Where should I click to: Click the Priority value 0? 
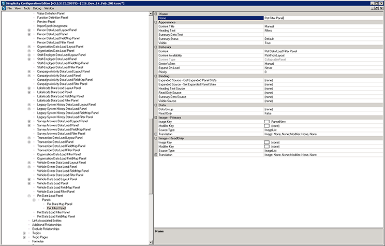pos(265,72)
